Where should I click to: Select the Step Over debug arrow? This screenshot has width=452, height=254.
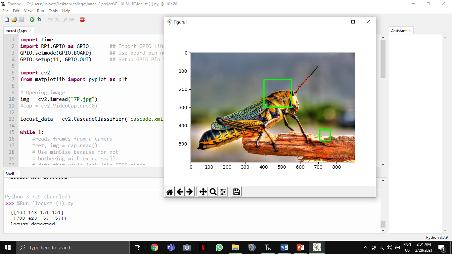tap(50, 20)
